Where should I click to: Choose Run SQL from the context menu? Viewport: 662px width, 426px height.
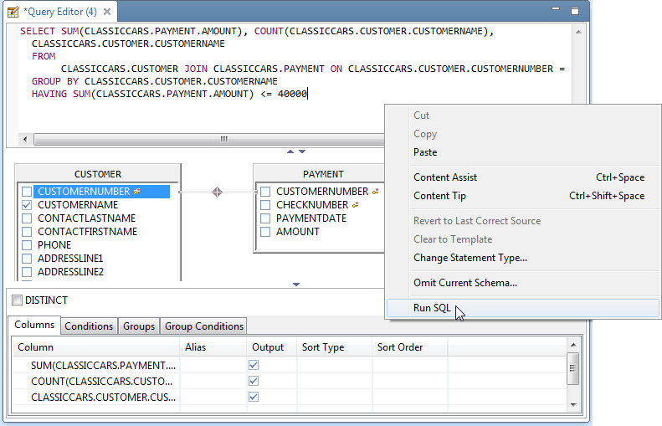[432, 308]
